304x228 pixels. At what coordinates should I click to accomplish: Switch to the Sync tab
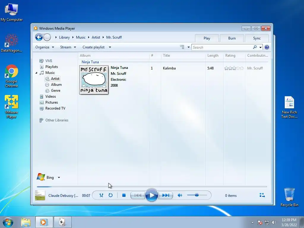tap(257, 38)
